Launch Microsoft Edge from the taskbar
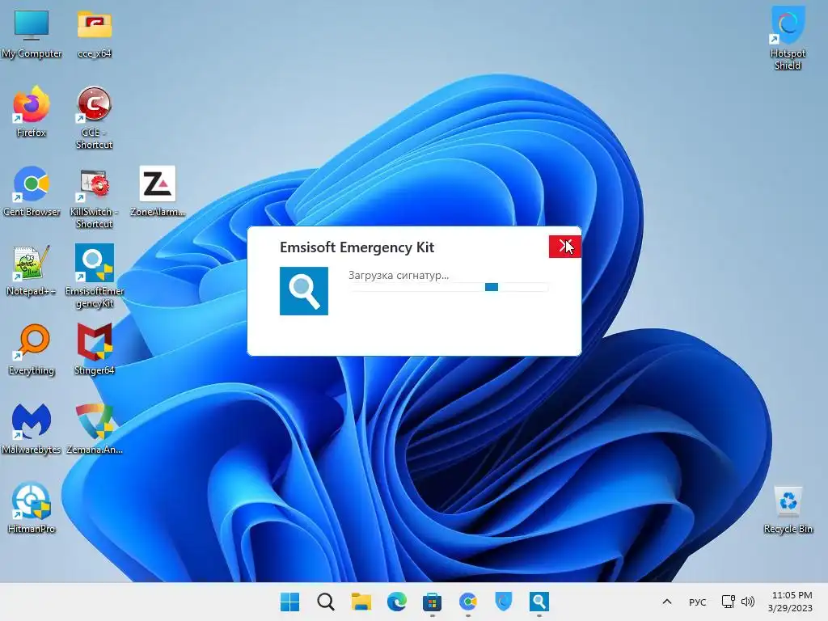 click(396, 602)
